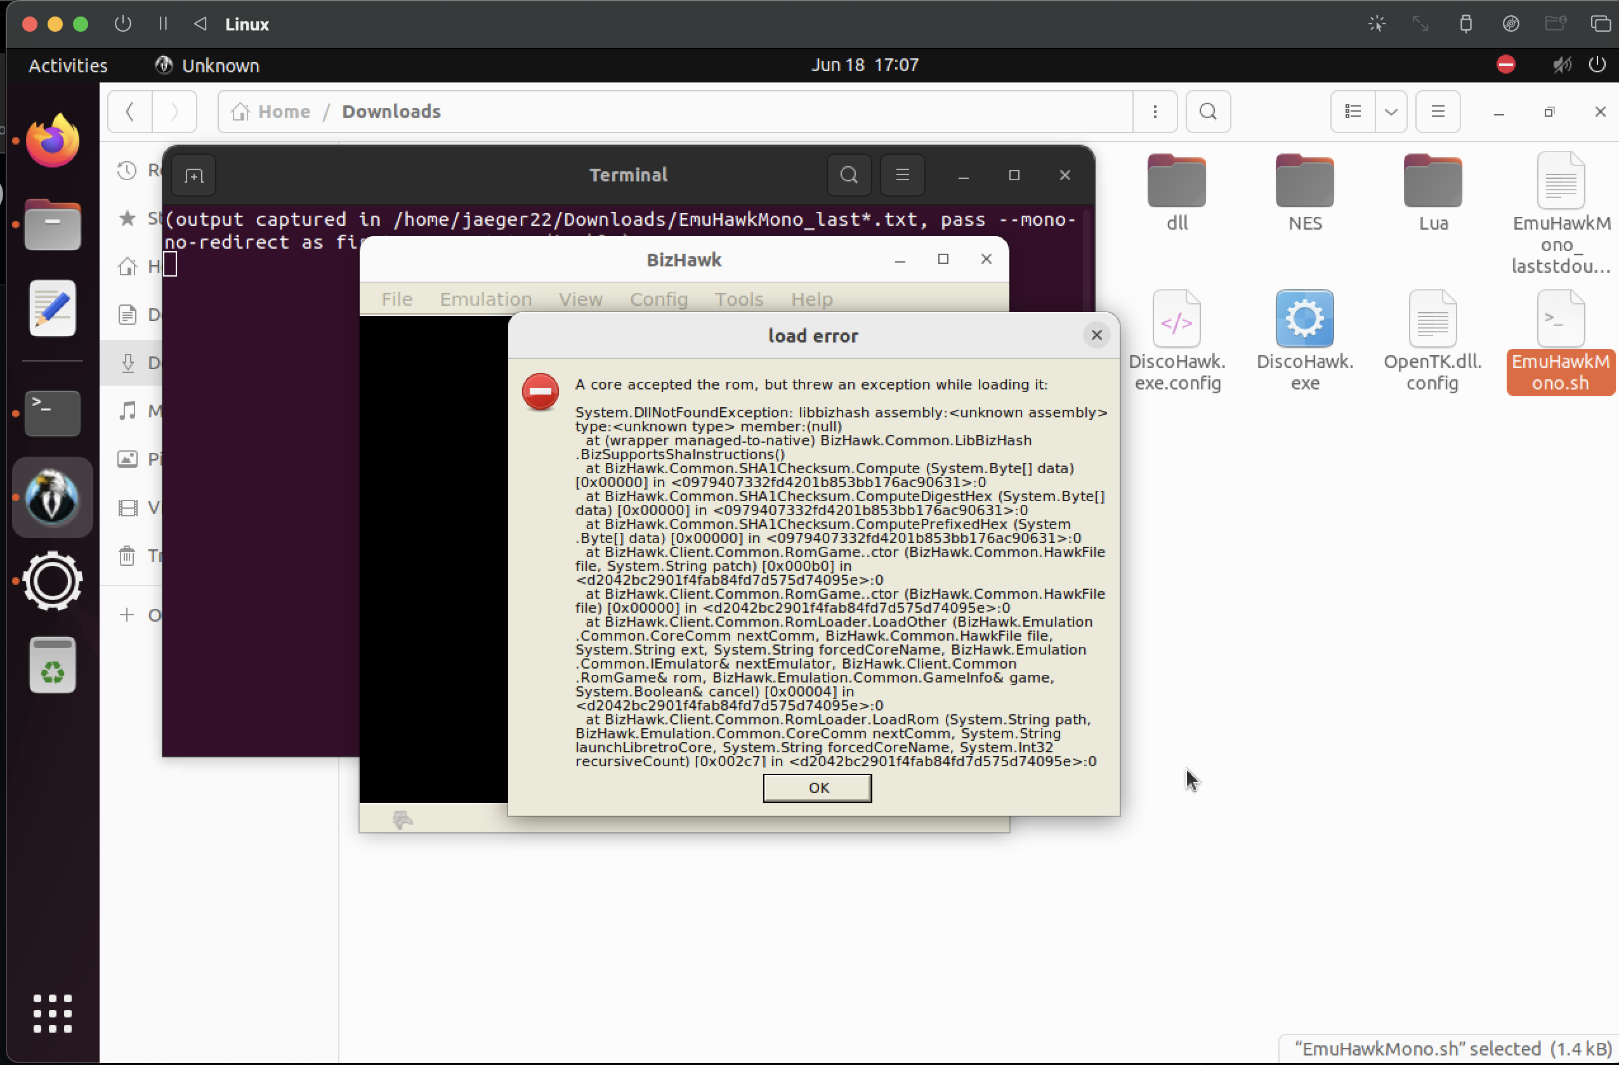
Task: Launch DiscoHawk.exe
Action: (1305, 320)
